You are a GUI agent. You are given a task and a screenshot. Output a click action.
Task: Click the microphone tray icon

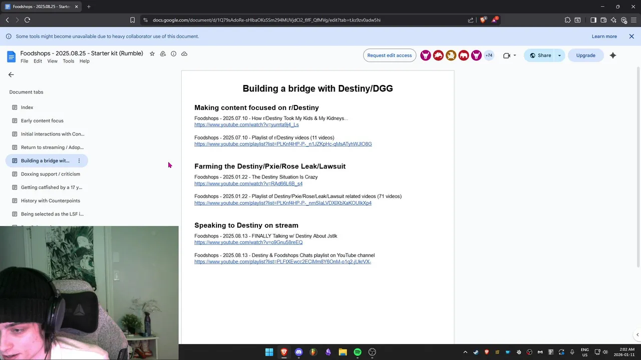point(572,352)
